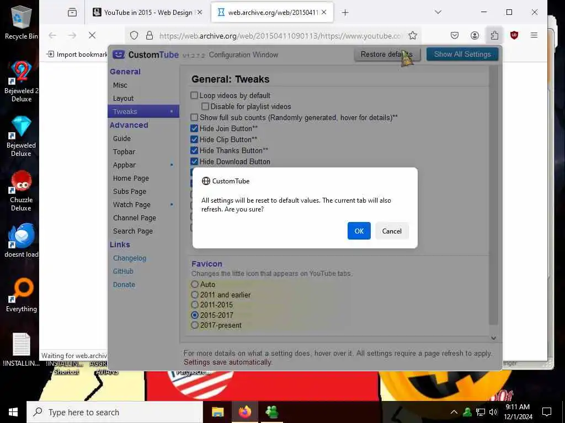Open the uBlock Origin shield icon
Image resolution: width=565 pixels, height=423 pixels.
coord(514,35)
